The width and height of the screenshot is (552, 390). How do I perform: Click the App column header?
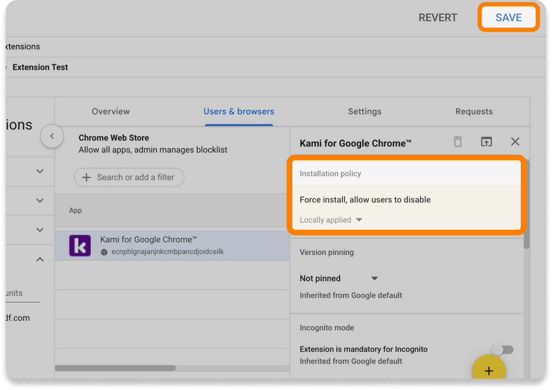[x=75, y=210]
